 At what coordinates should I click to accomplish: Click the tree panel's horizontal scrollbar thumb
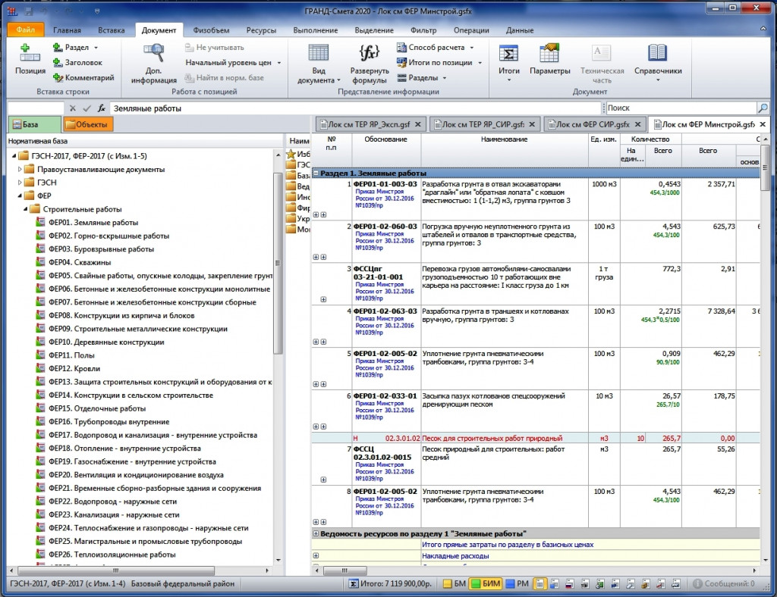[116, 570]
